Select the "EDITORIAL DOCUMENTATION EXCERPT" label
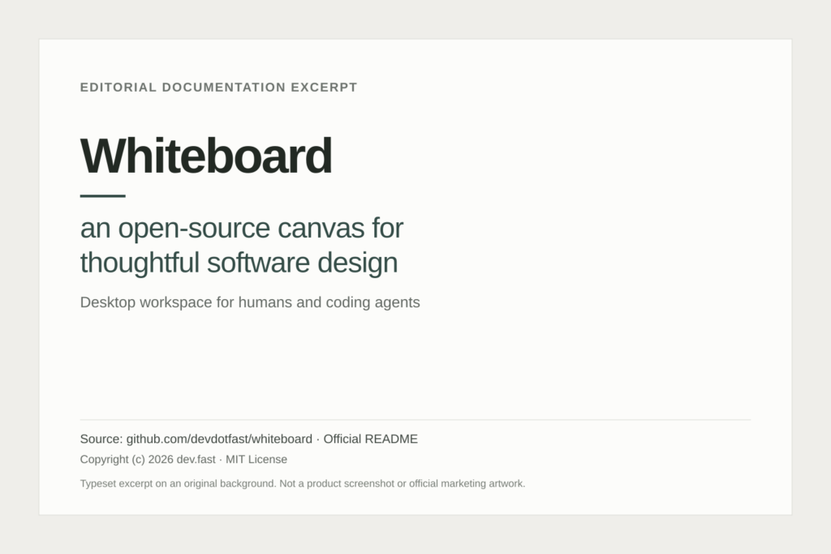831x554 pixels. click(218, 88)
